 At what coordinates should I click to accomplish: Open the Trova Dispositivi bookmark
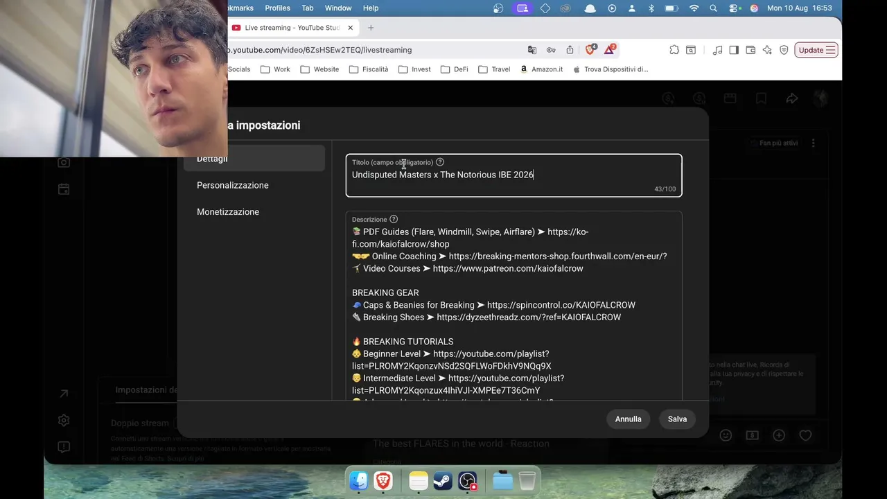coord(611,69)
